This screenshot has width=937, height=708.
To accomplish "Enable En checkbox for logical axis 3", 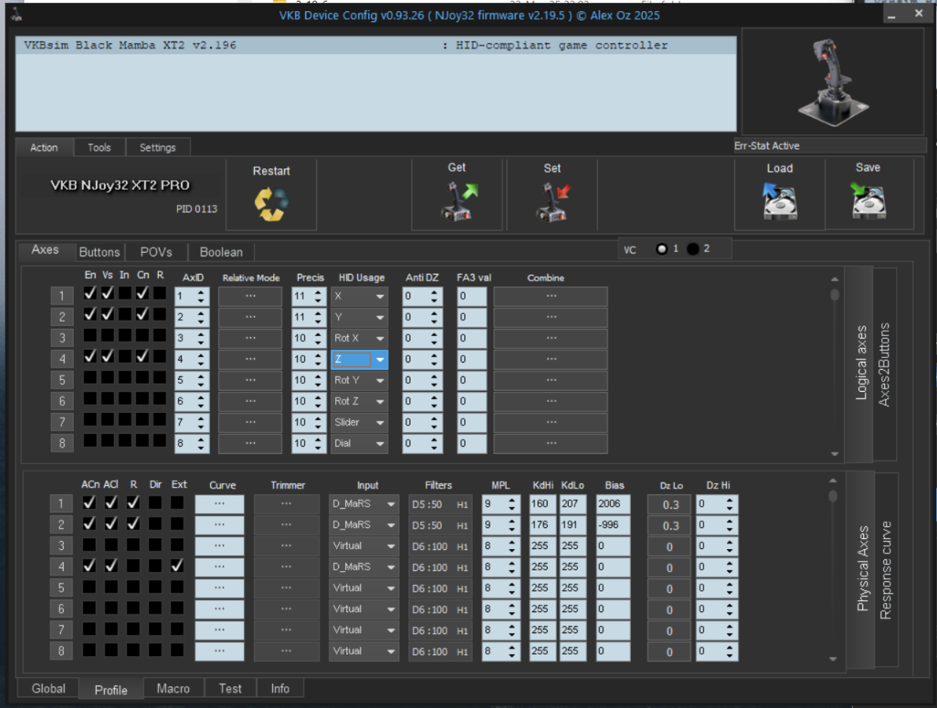I will (x=90, y=335).
